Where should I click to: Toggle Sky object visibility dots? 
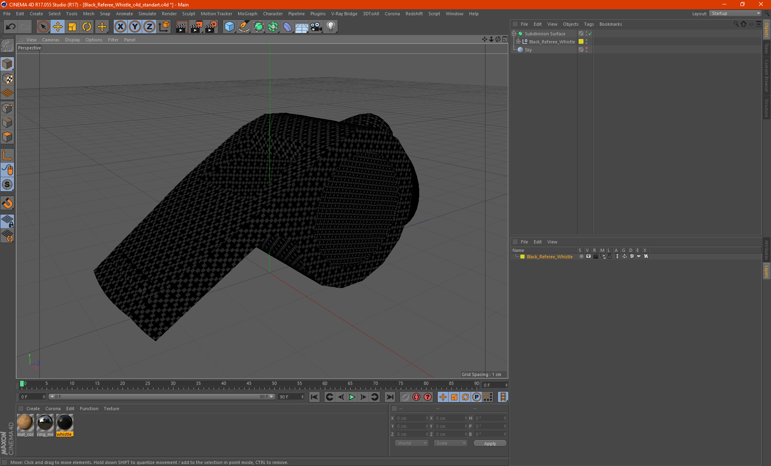coord(587,49)
